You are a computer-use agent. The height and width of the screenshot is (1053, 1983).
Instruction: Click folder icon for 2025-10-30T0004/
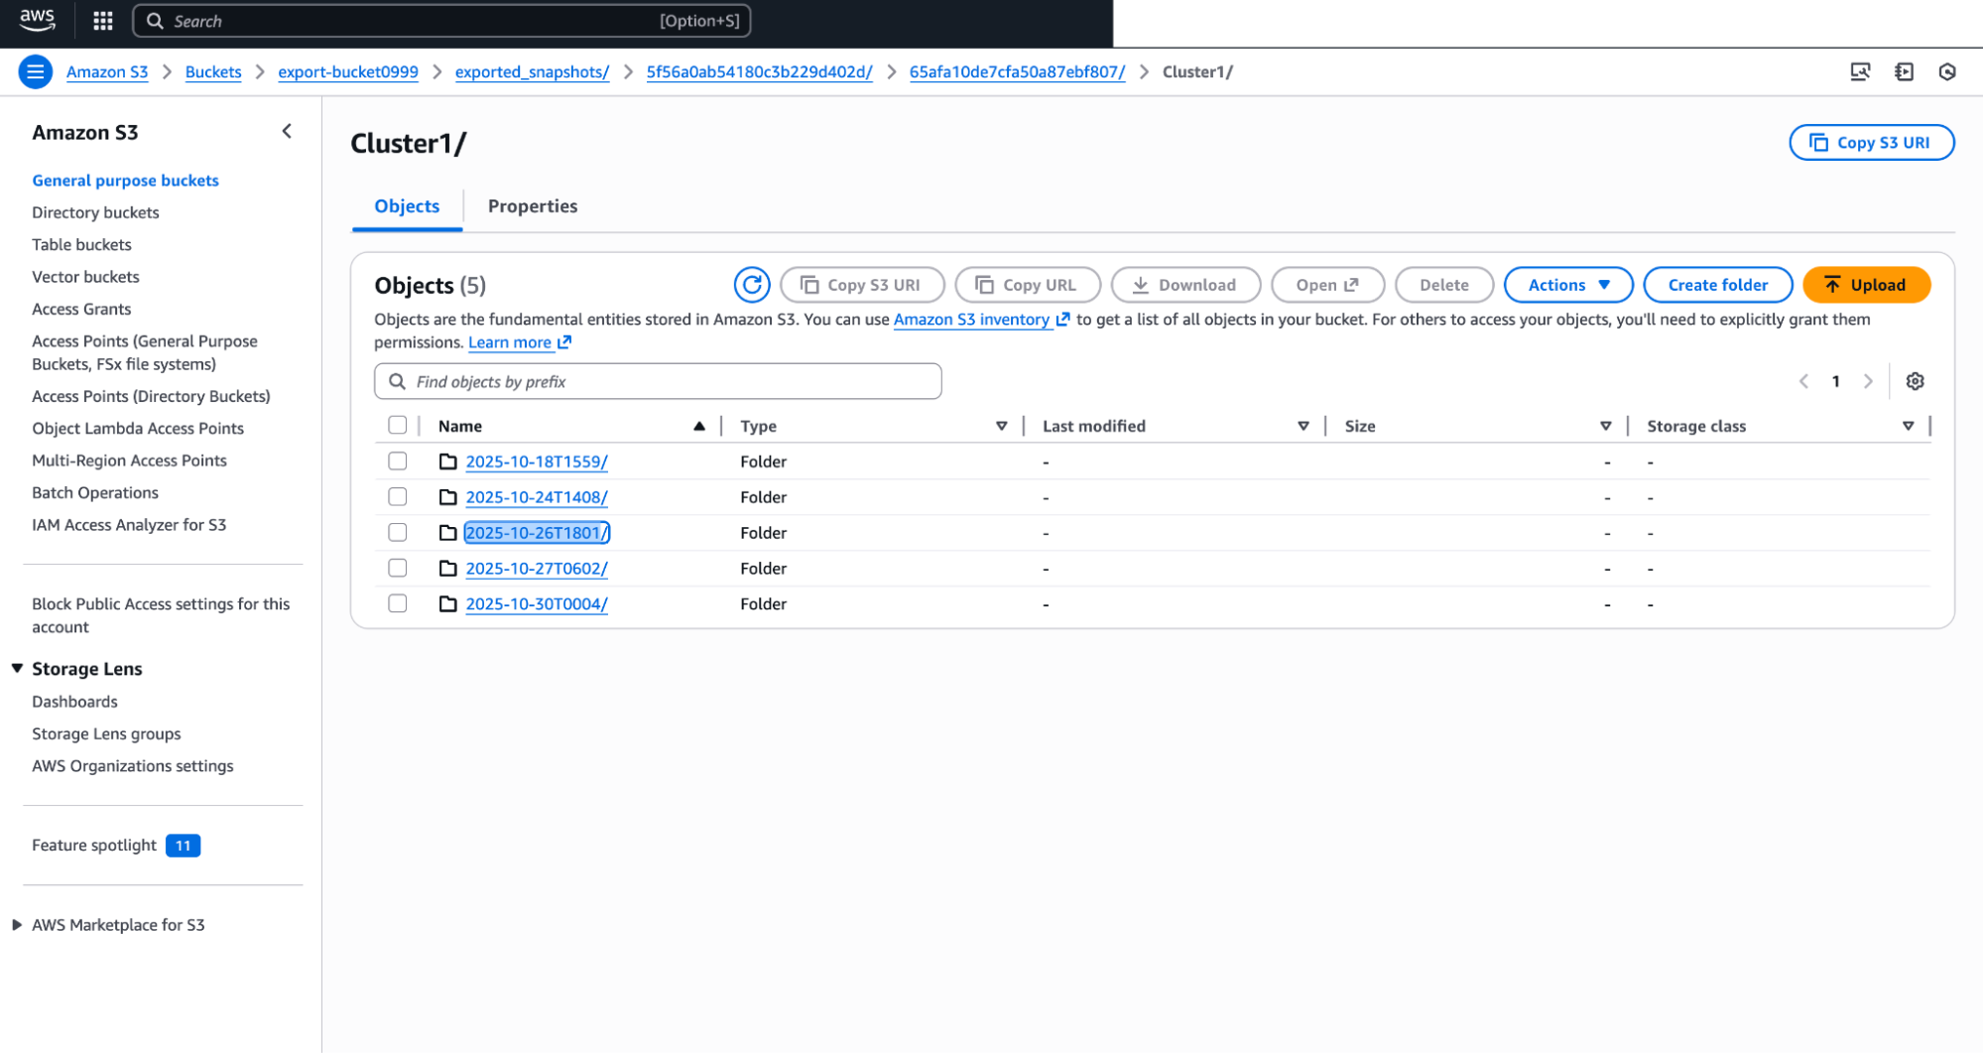point(448,604)
